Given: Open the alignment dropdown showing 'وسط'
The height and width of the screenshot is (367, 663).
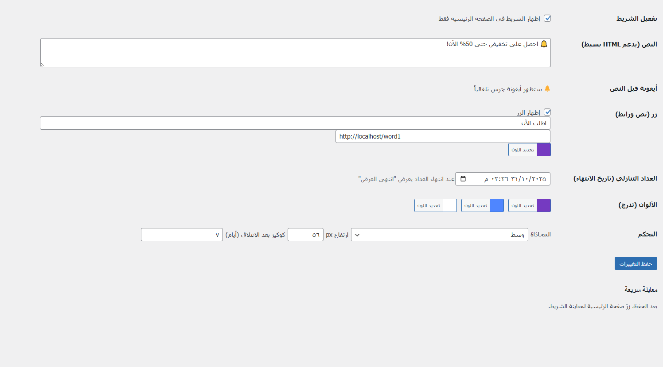Looking at the screenshot, I should tap(451, 235).
